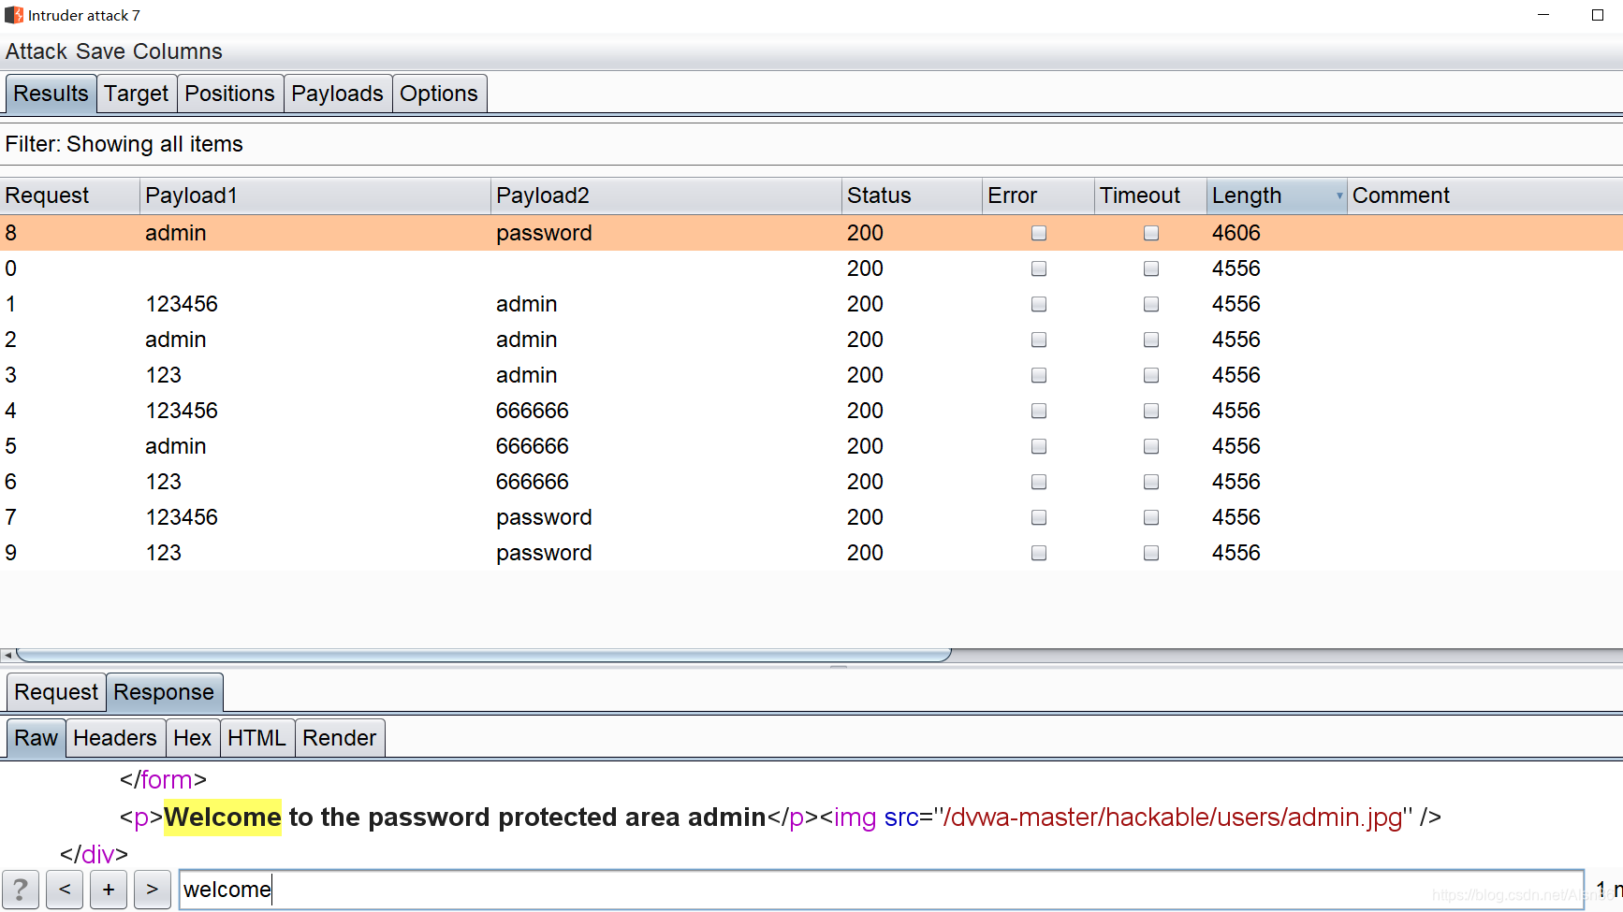Click the help question mark button

coord(21,890)
